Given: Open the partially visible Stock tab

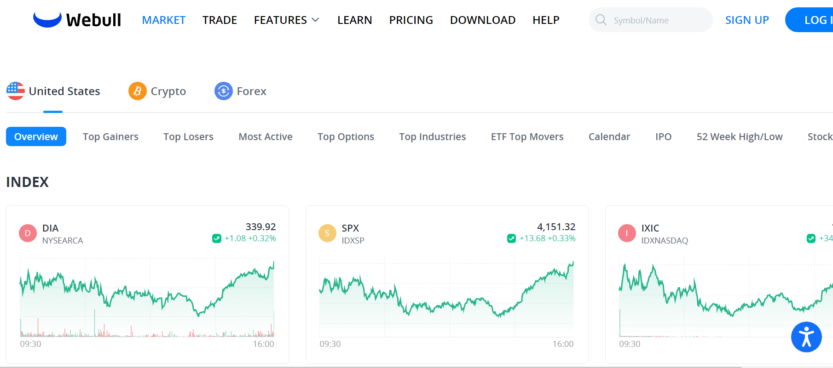Looking at the screenshot, I should 820,136.
